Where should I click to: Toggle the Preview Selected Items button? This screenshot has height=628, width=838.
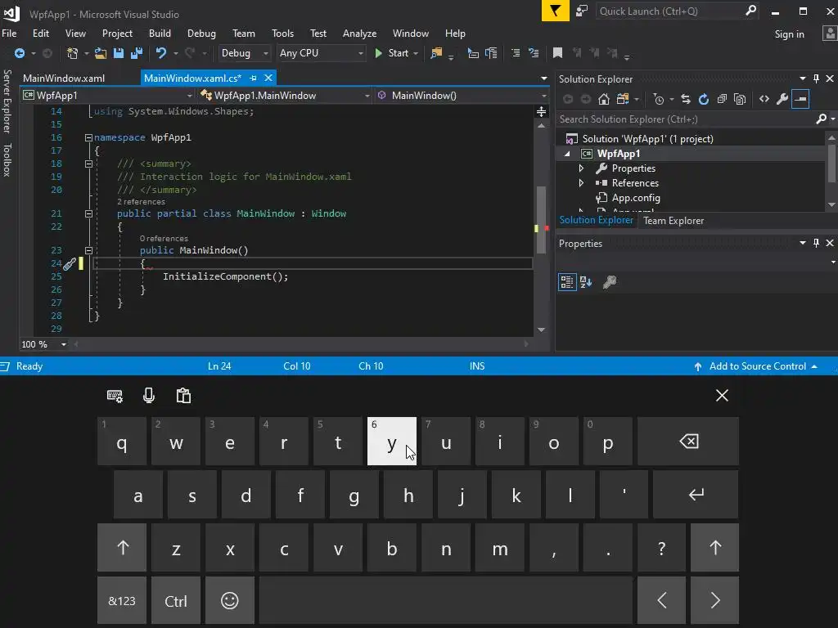tap(800, 99)
